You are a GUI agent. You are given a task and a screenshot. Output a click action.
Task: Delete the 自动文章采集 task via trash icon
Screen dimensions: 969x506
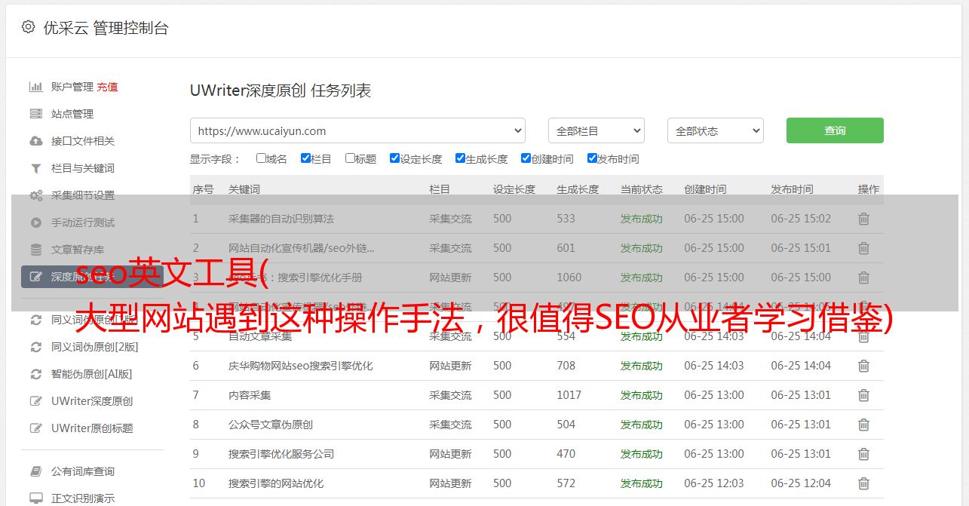[864, 336]
